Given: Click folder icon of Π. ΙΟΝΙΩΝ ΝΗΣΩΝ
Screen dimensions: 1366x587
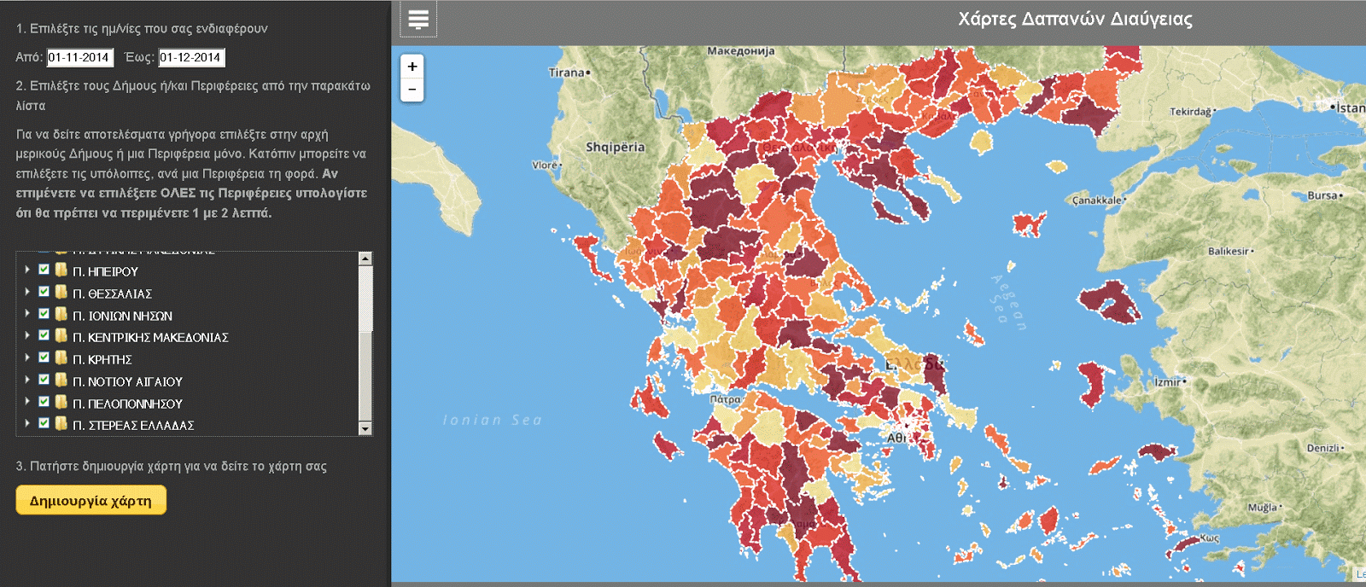Looking at the screenshot, I should (x=61, y=315).
